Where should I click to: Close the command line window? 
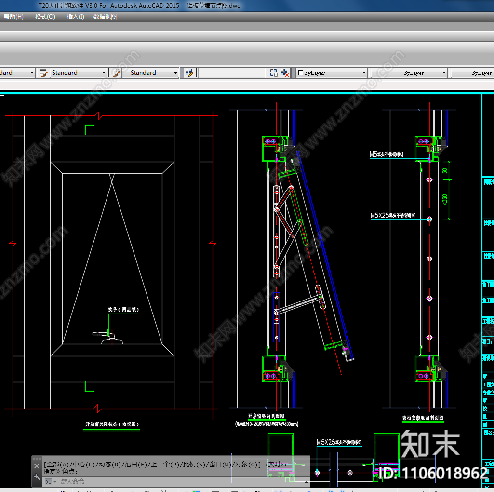click(37, 466)
